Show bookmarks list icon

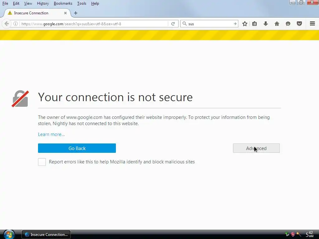pos(254,24)
